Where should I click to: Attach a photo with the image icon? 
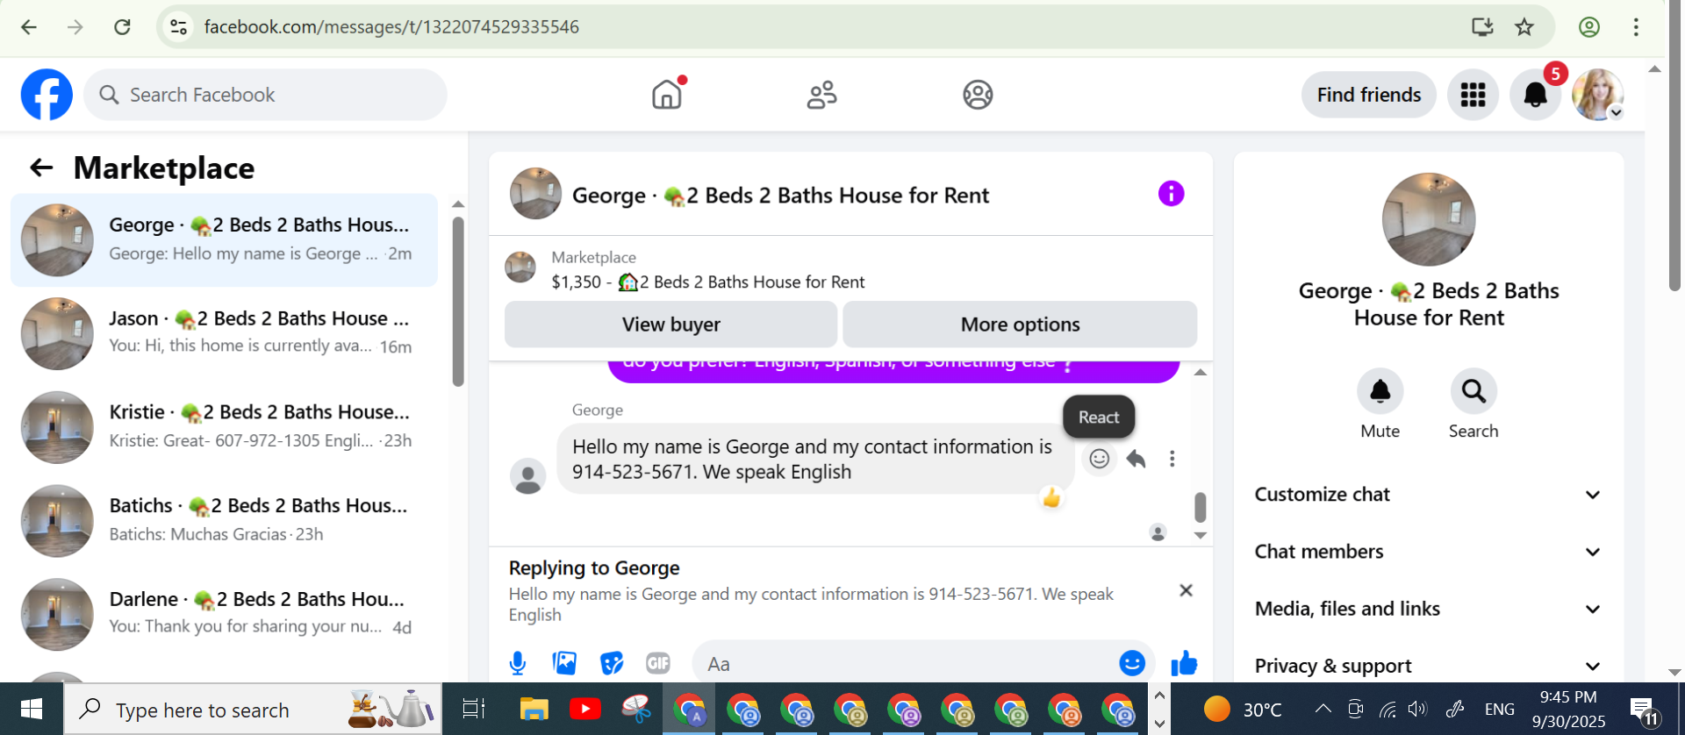coord(564,664)
